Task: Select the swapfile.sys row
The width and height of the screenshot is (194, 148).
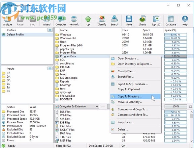Action: click(x=67, y=63)
